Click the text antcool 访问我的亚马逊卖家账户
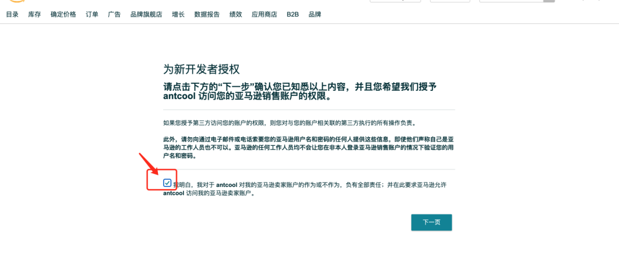Screen dimensions: 619x272 209,193
